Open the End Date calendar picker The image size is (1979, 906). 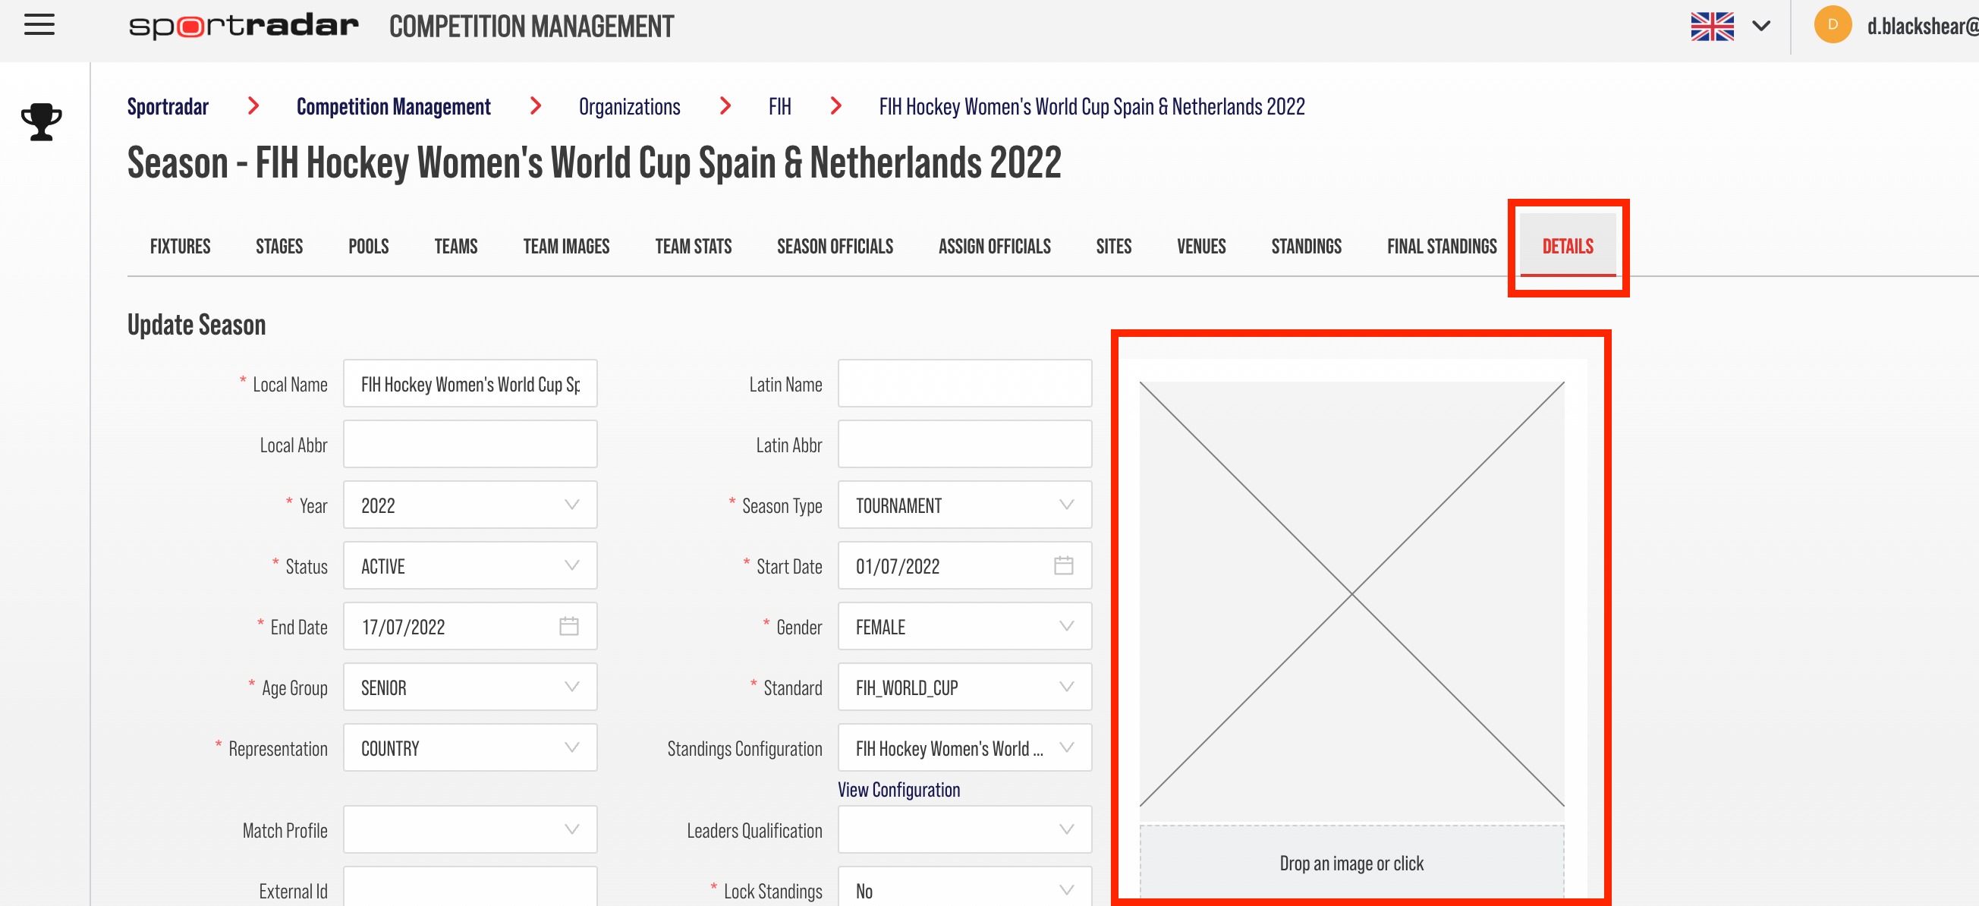[568, 626]
